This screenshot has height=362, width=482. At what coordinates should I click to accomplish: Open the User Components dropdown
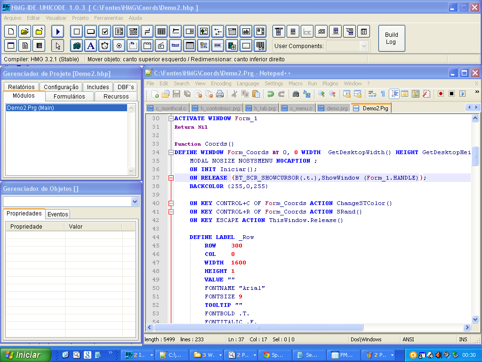(363, 46)
